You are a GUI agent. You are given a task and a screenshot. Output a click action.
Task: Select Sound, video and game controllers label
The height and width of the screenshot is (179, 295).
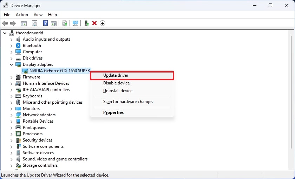(x=55, y=159)
